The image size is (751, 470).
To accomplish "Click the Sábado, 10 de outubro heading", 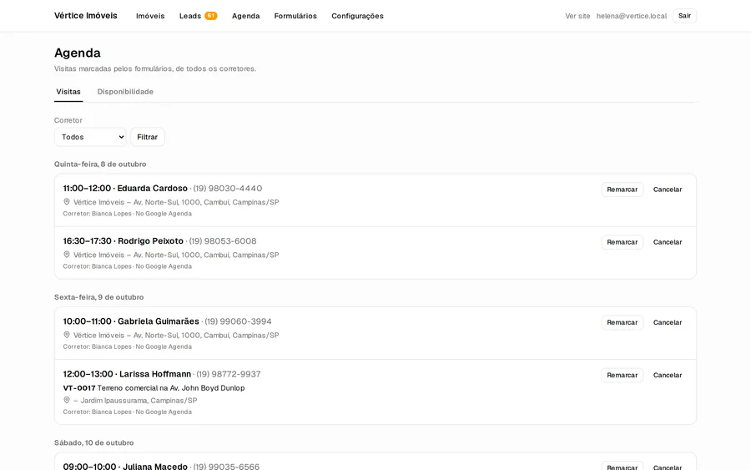I will [x=93, y=442].
